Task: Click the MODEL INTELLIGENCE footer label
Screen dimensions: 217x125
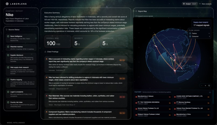Action: coord(16,123)
